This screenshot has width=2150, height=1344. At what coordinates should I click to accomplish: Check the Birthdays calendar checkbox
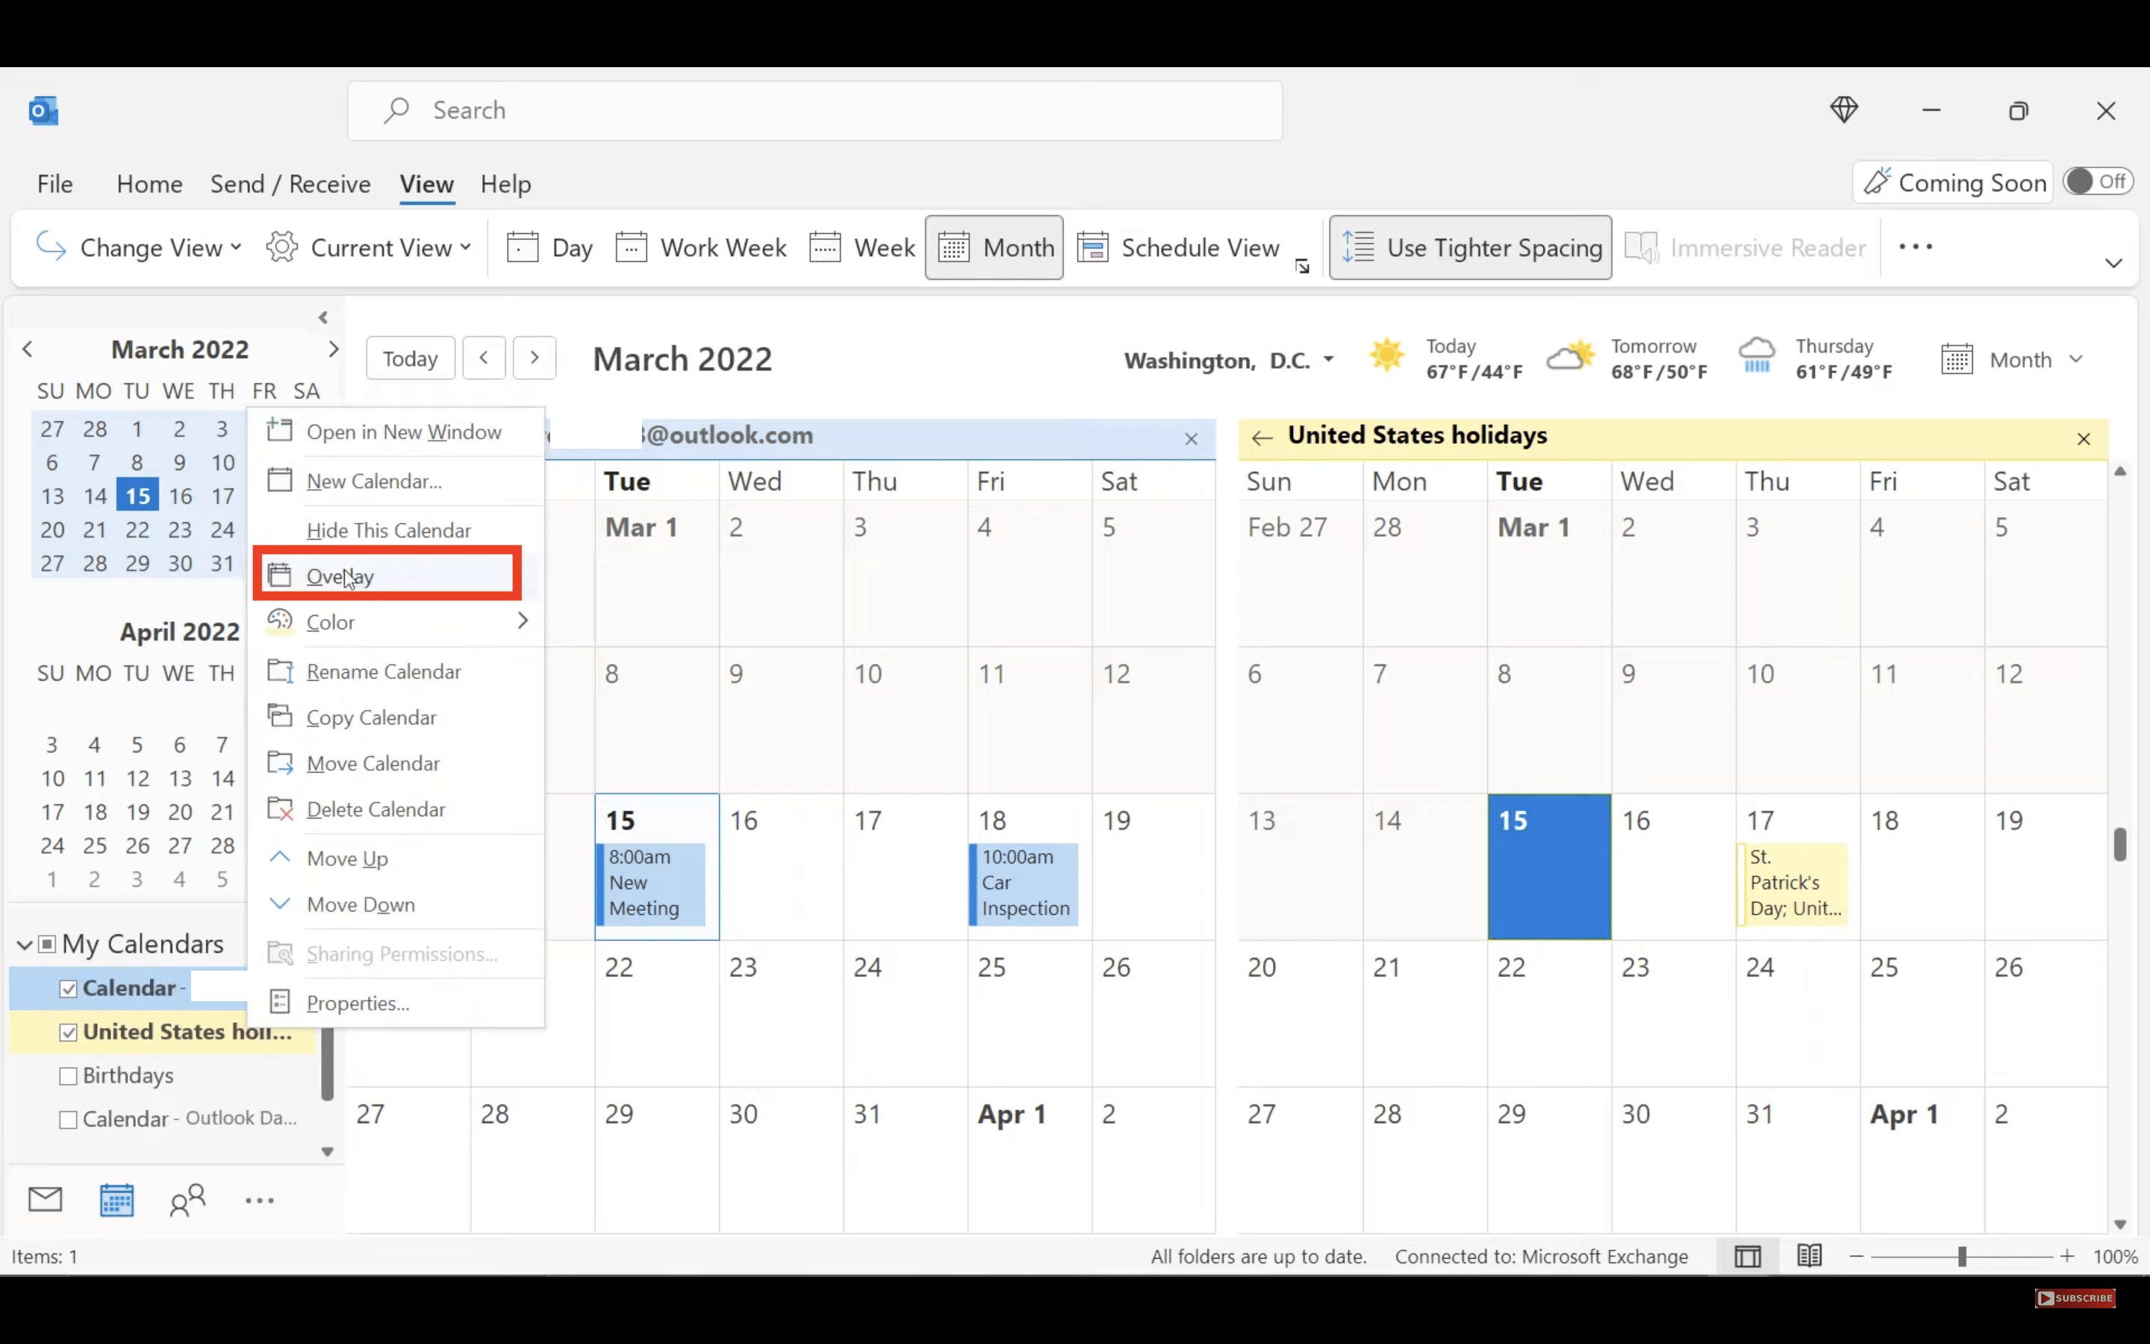(69, 1075)
